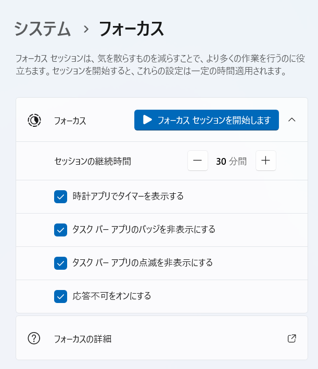This screenshot has width=318, height=369.
Task: Increase session duration with the plus button
Action: point(265,161)
